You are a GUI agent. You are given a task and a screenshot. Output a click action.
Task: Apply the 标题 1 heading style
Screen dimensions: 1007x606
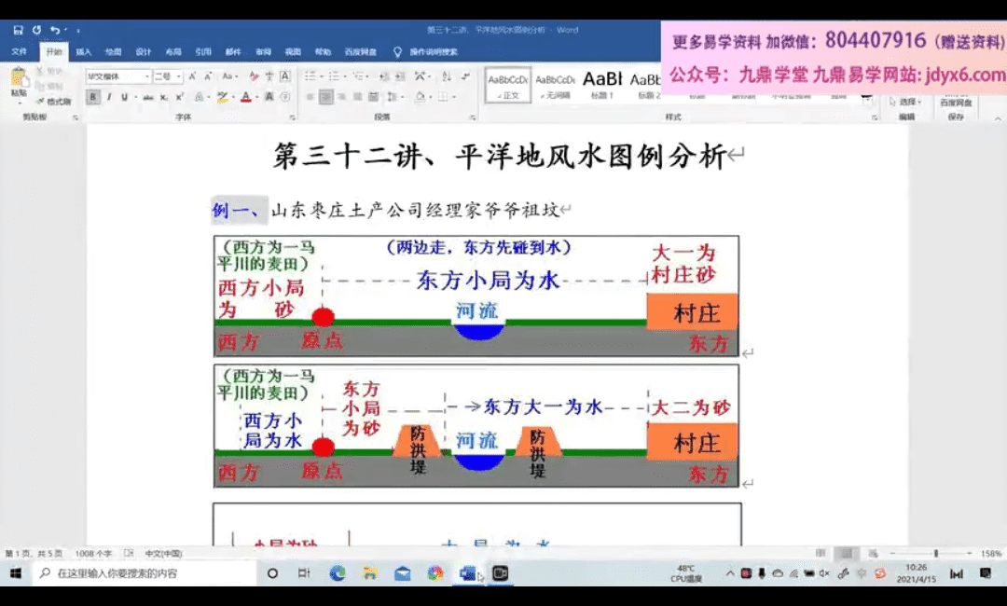pos(602,84)
